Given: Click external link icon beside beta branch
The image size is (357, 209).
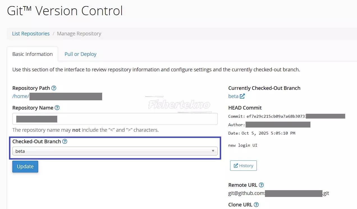Looking at the screenshot, I should tap(242, 96).
